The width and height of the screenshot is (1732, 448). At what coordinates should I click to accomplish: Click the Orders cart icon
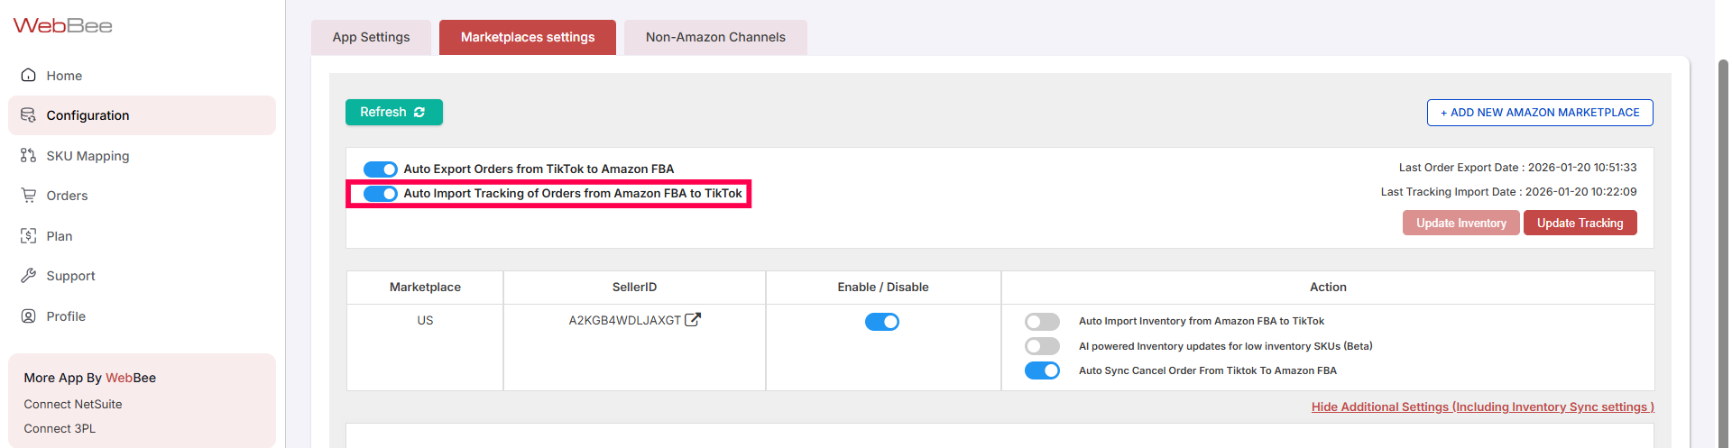coord(29,196)
